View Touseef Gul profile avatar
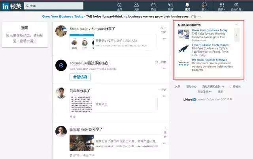The image size is (253, 159). [x=61, y=65]
